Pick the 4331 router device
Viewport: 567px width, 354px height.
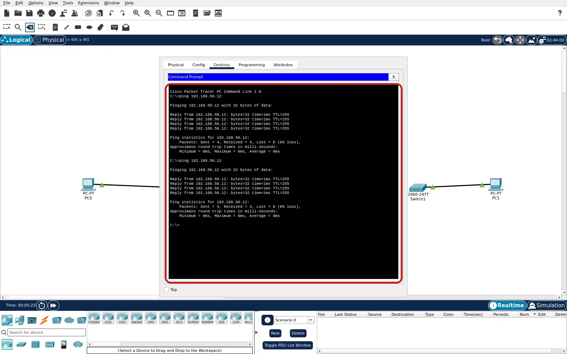pos(108,318)
